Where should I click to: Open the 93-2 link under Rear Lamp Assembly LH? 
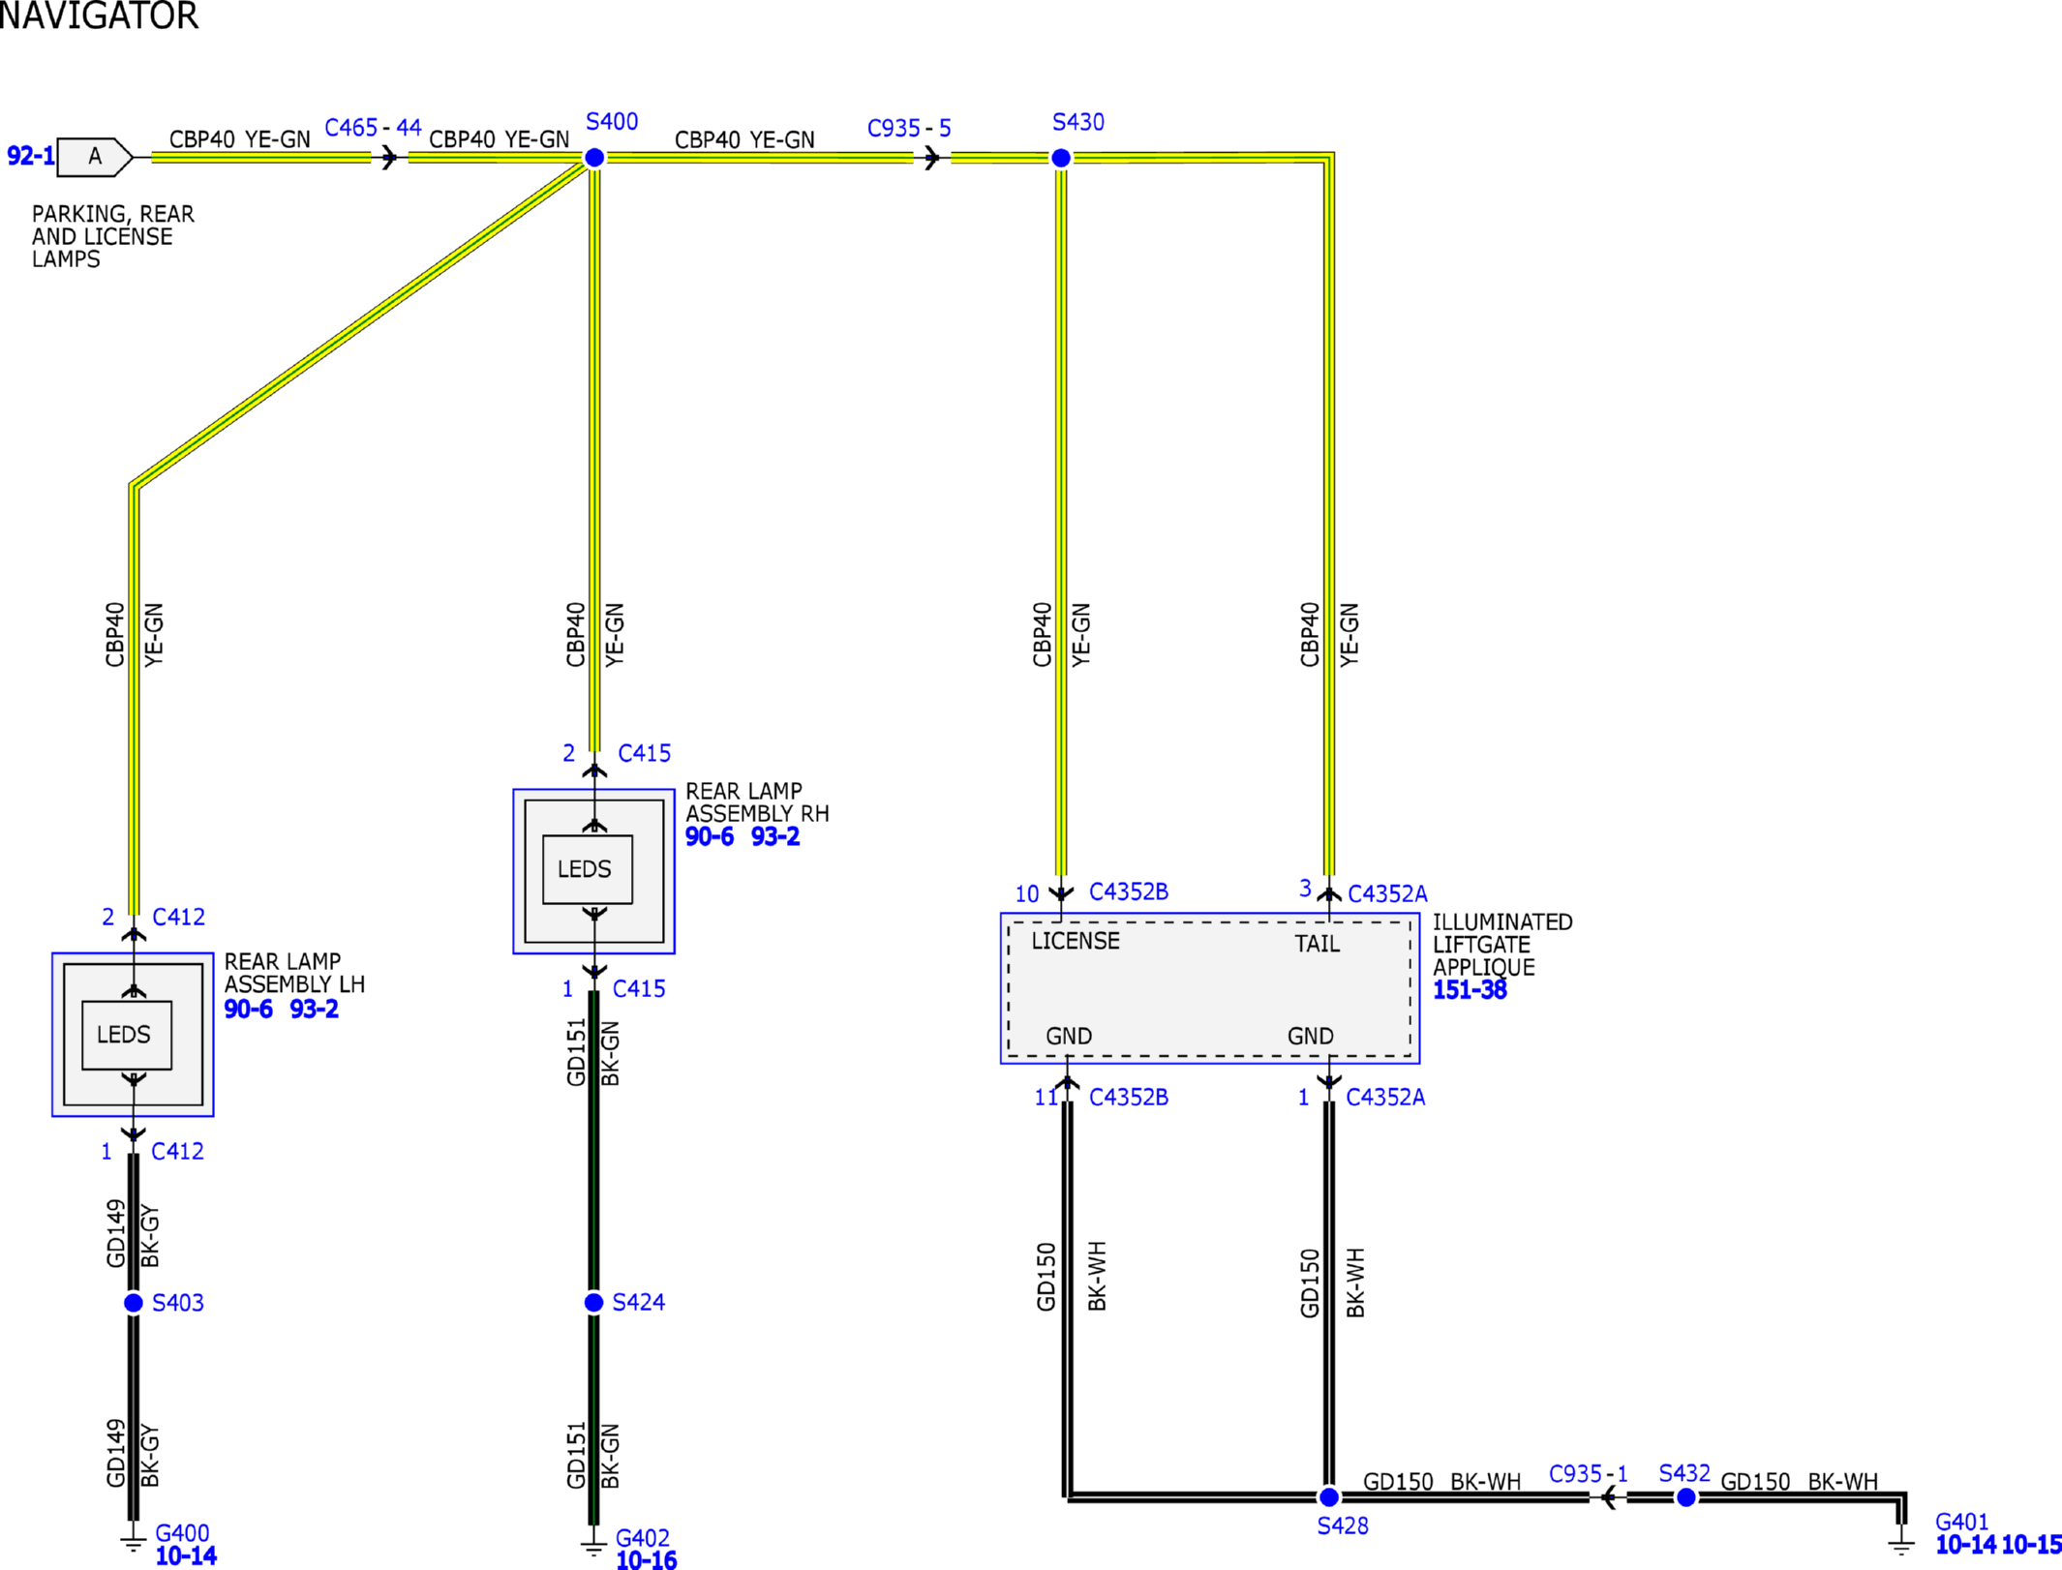tap(315, 1010)
